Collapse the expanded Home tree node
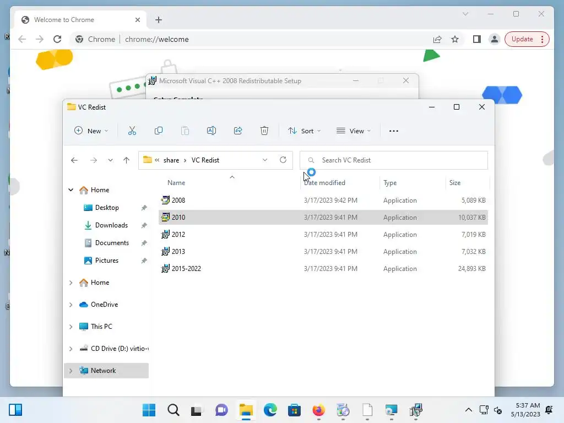This screenshot has height=423, width=564. pyautogui.click(x=71, y=190)
